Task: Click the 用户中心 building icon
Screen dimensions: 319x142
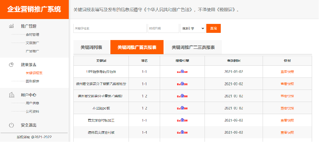Action: (x=11, y=95)
